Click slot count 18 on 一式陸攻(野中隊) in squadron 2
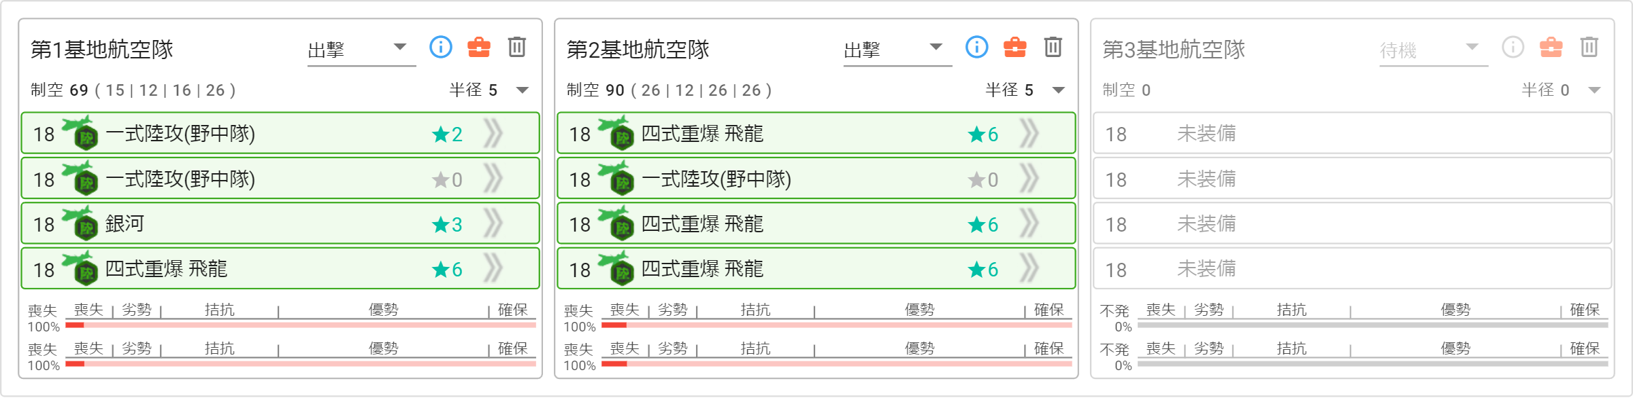 click(x=580, y=179)
